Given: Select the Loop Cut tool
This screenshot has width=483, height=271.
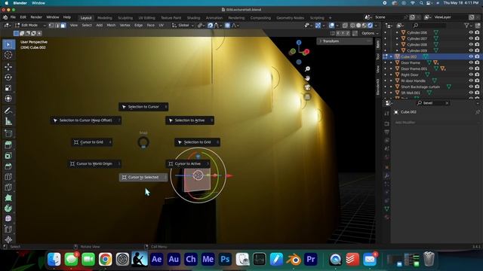Looking at the screenshot, I should [x=8, y=177].
